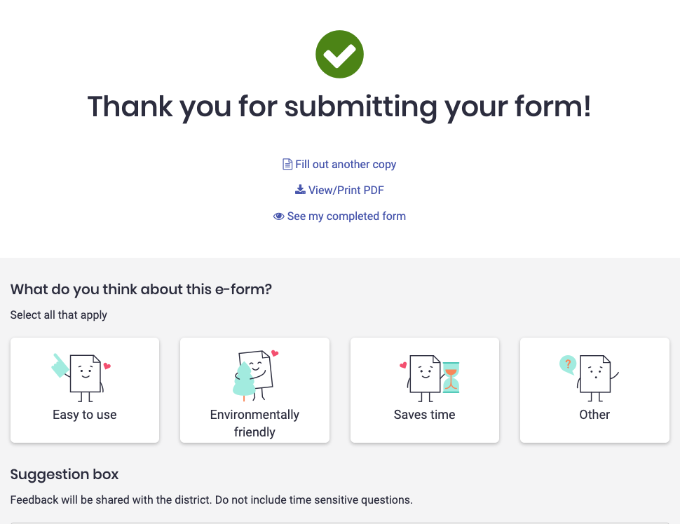The width and height of the screenshot is (680, 524).
Task: Open Fill out another copy link
Action: click(346, 164)
